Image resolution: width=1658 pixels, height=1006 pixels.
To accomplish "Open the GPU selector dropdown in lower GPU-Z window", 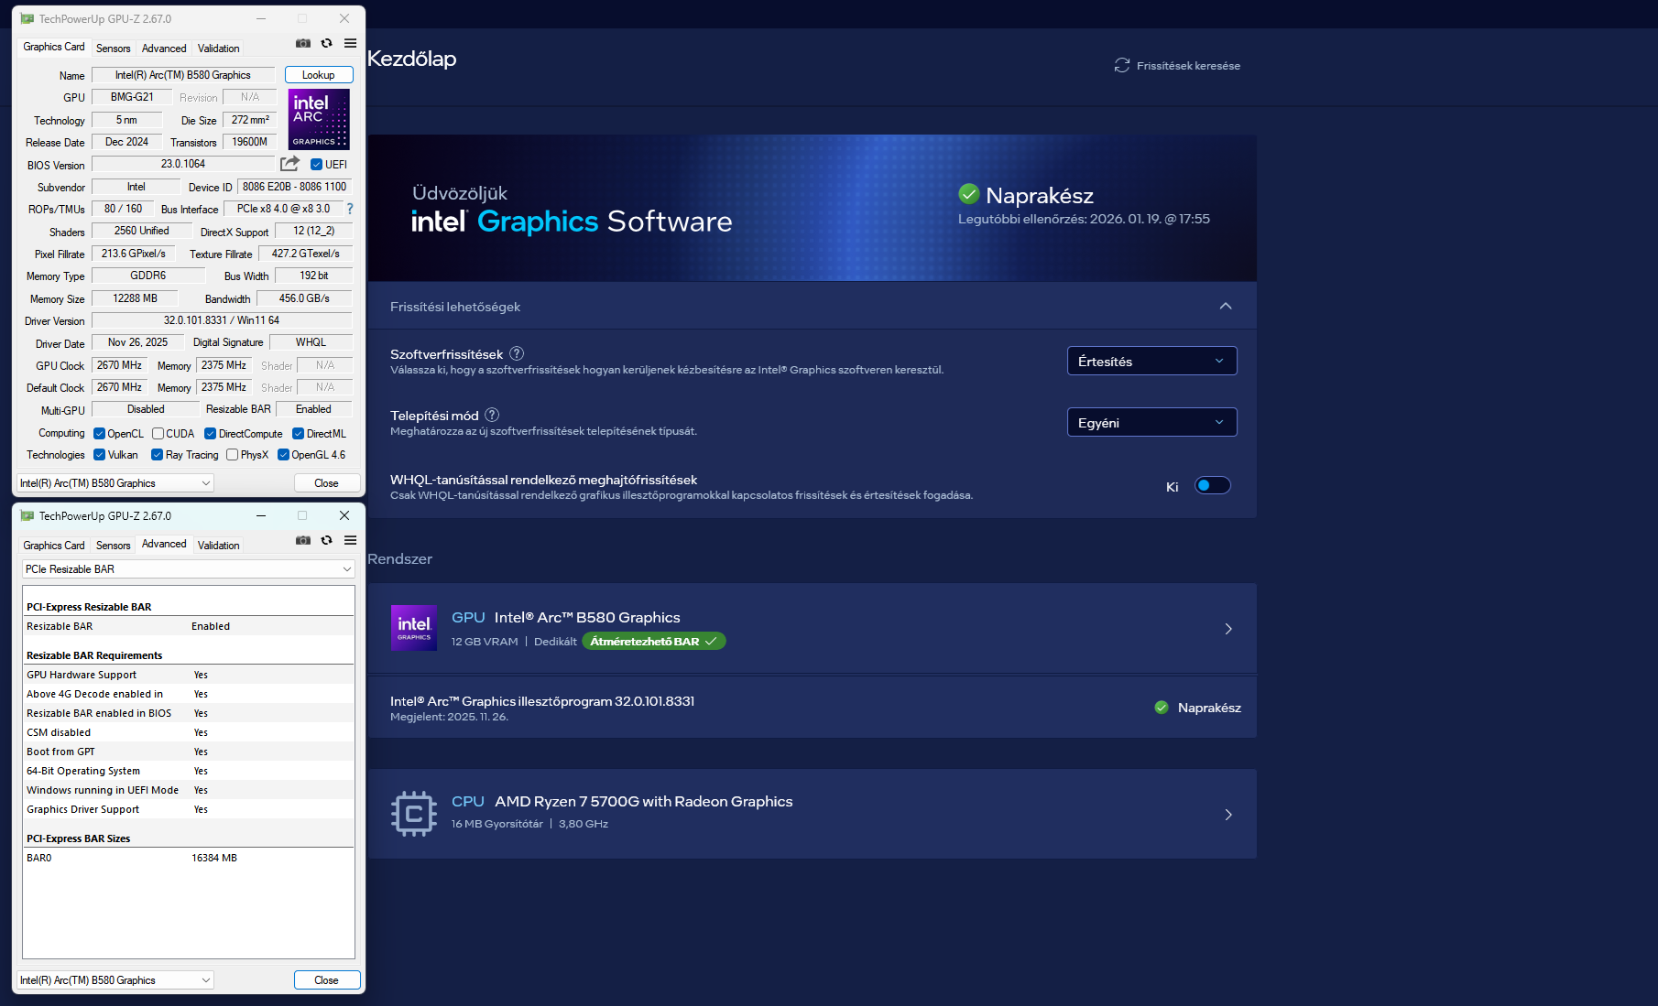I will coord(115,980).
